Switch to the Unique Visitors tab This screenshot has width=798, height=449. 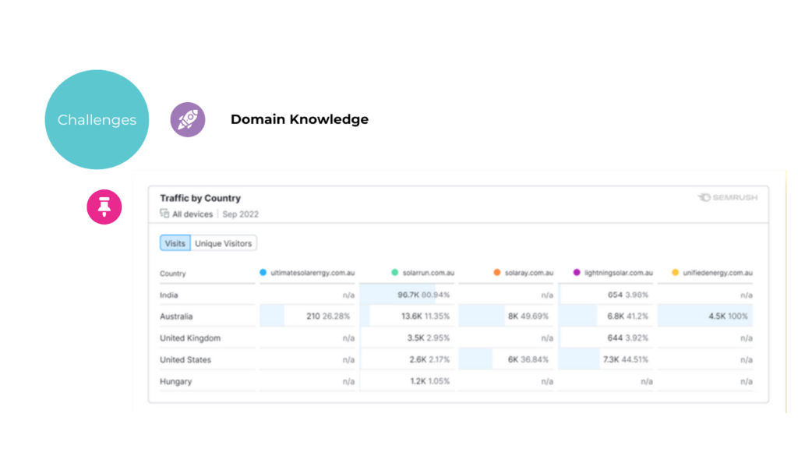pos(224,243)
